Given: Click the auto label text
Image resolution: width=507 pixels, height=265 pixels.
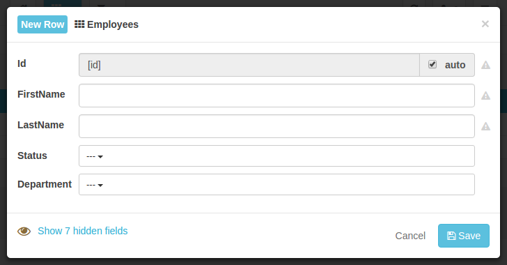Looking at the screenshot, I should pos(455,65).
